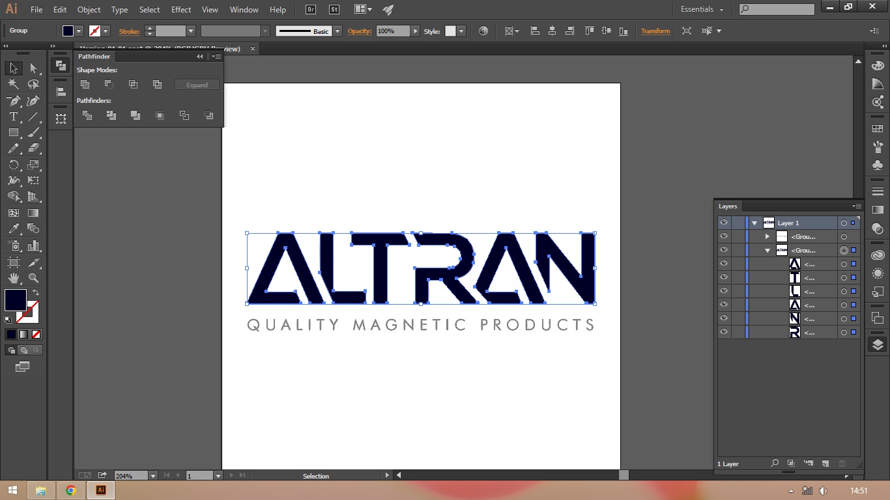890x500 pixels.
Task: Select the Type tool
Action: click(13, 117)
